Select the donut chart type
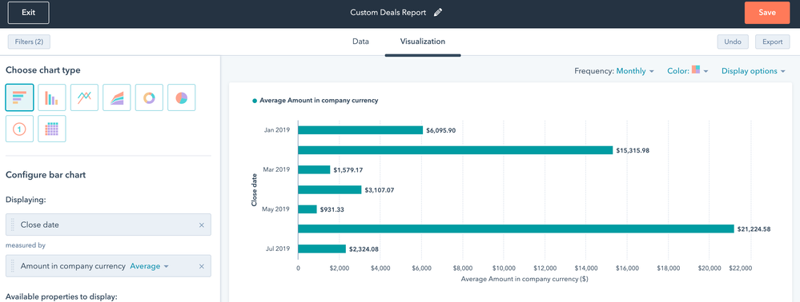The image size is (800, 302). 149,97
